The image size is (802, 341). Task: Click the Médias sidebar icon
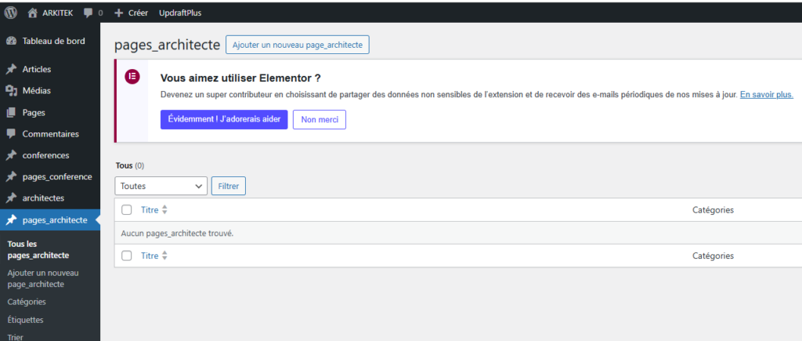click(11, 91)
